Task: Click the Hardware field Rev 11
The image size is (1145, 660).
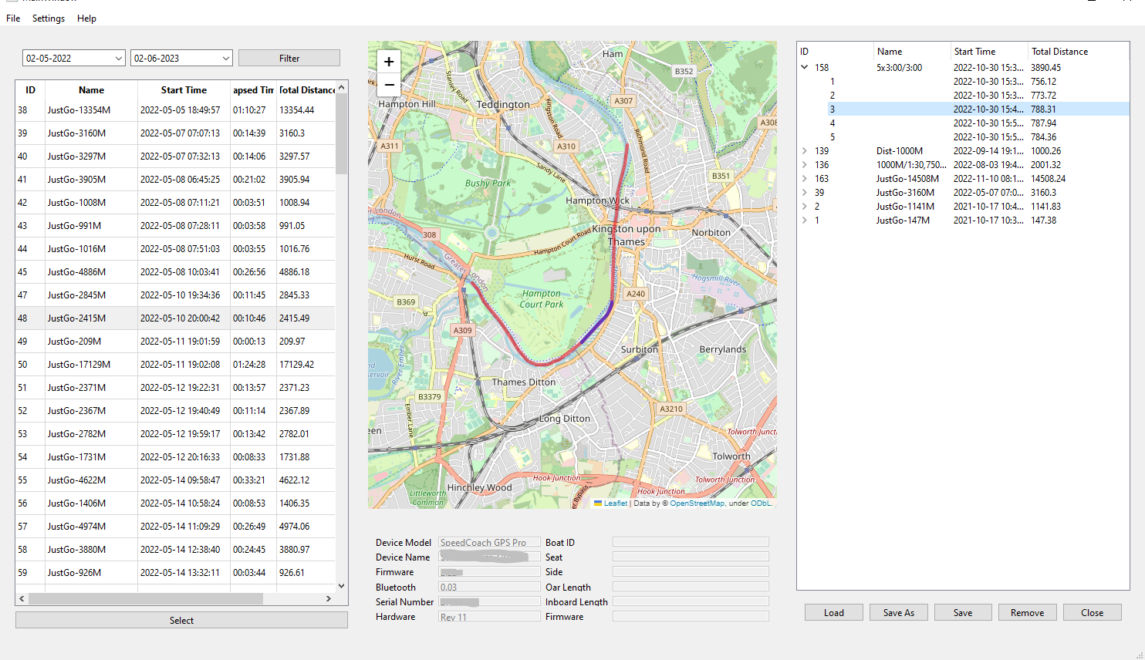Action: click(x=489, y=617)
